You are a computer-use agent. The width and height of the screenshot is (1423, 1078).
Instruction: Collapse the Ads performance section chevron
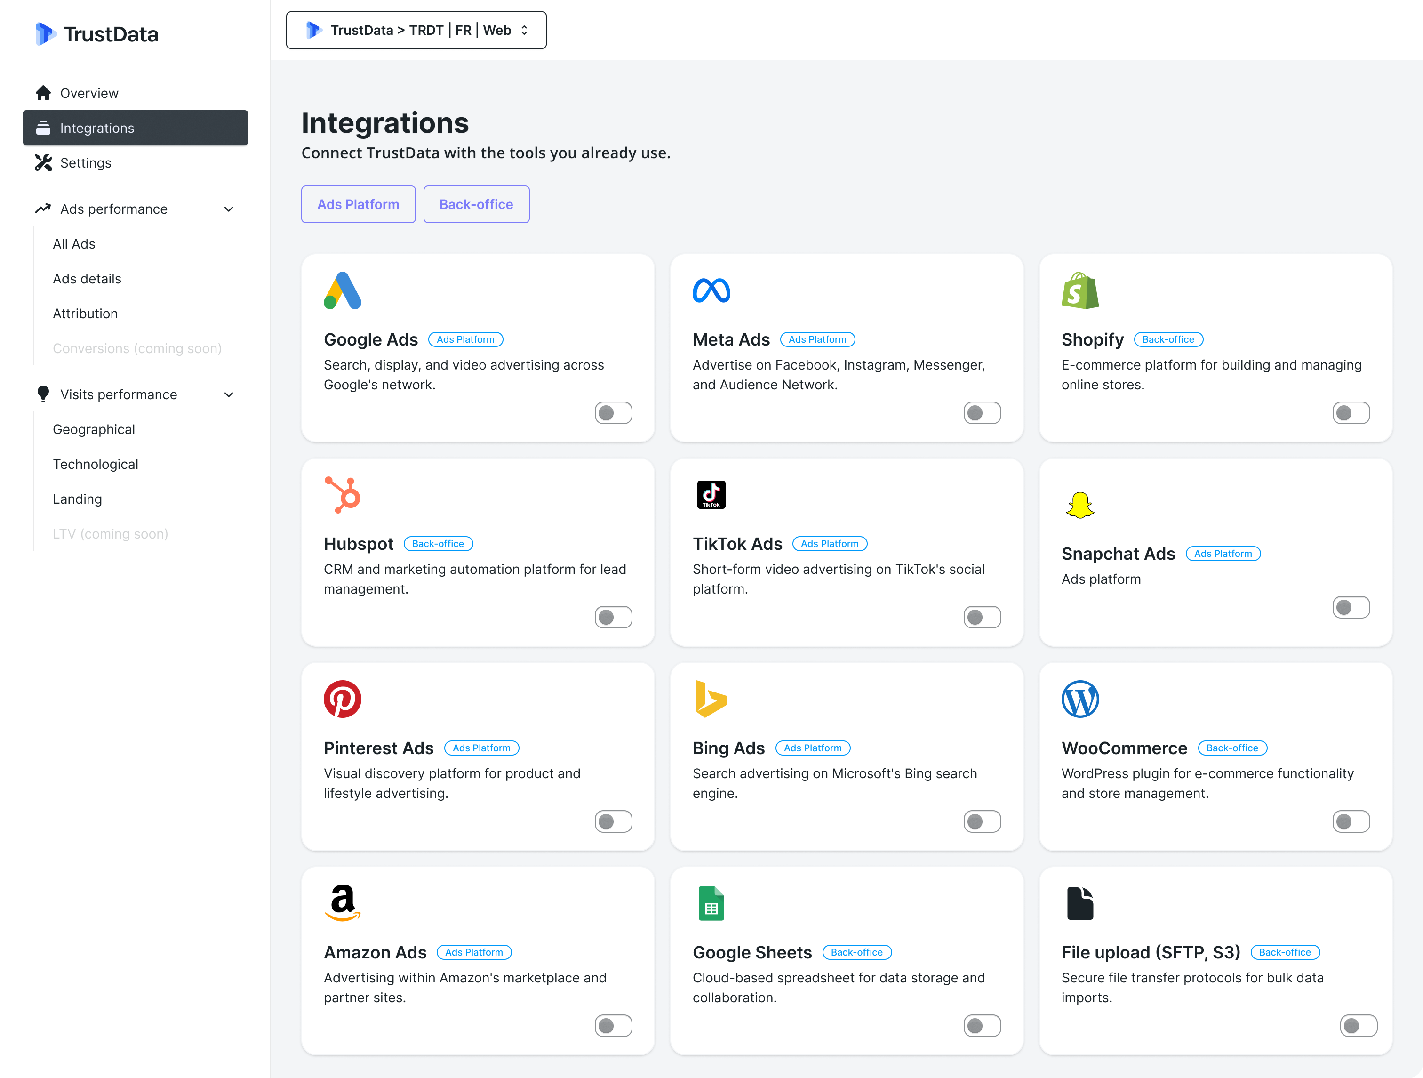pos(228,209)
